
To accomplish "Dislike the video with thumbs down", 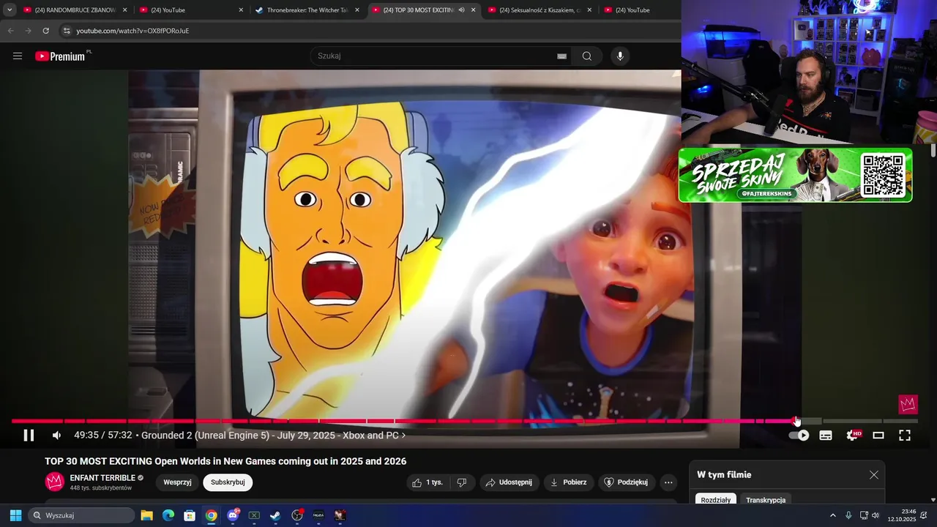I will point(461,482).
